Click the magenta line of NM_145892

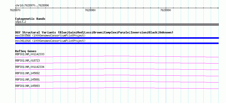[x=117, y=75]
